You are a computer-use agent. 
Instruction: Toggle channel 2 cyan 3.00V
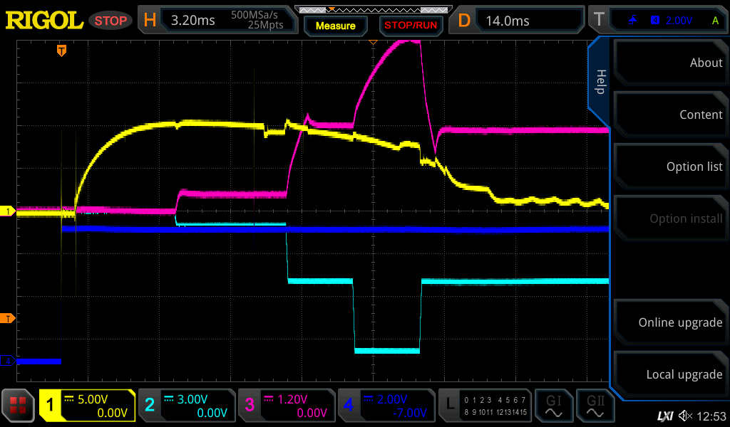point(186,406)
